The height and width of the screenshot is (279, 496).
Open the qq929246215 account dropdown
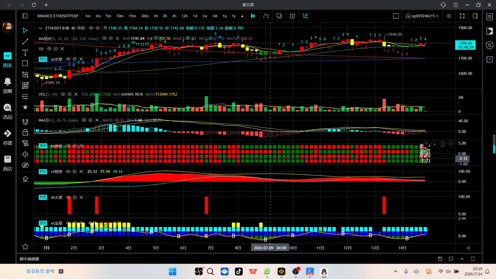point(422,16)
